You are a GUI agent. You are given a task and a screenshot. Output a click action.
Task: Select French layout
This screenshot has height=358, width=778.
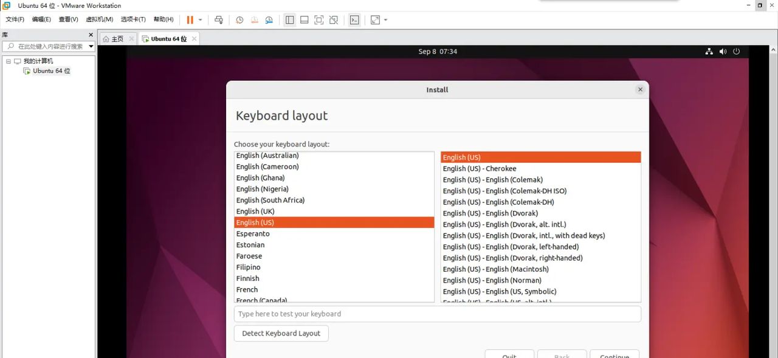coord(334,289)
